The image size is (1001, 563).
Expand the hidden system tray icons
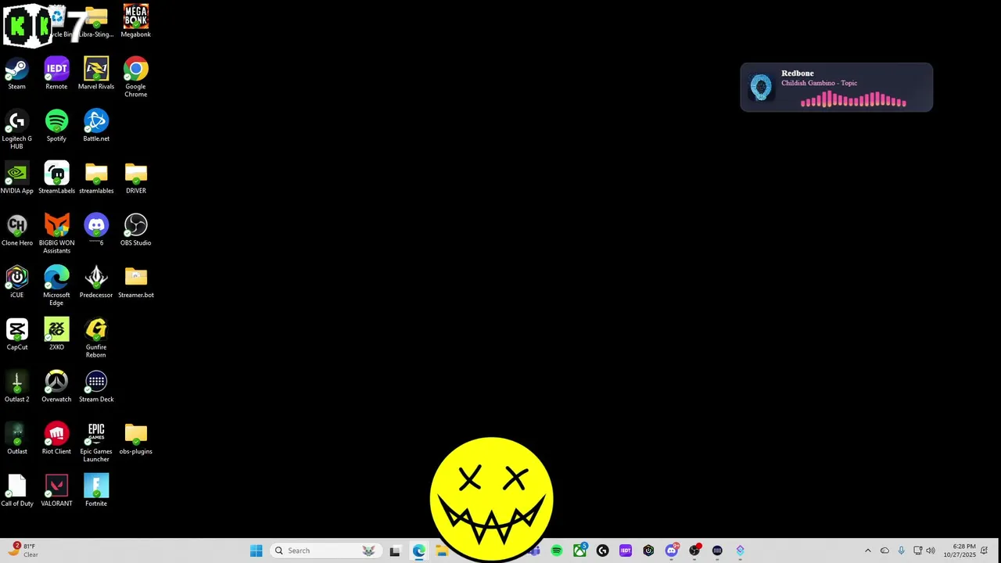coord(867,550)
